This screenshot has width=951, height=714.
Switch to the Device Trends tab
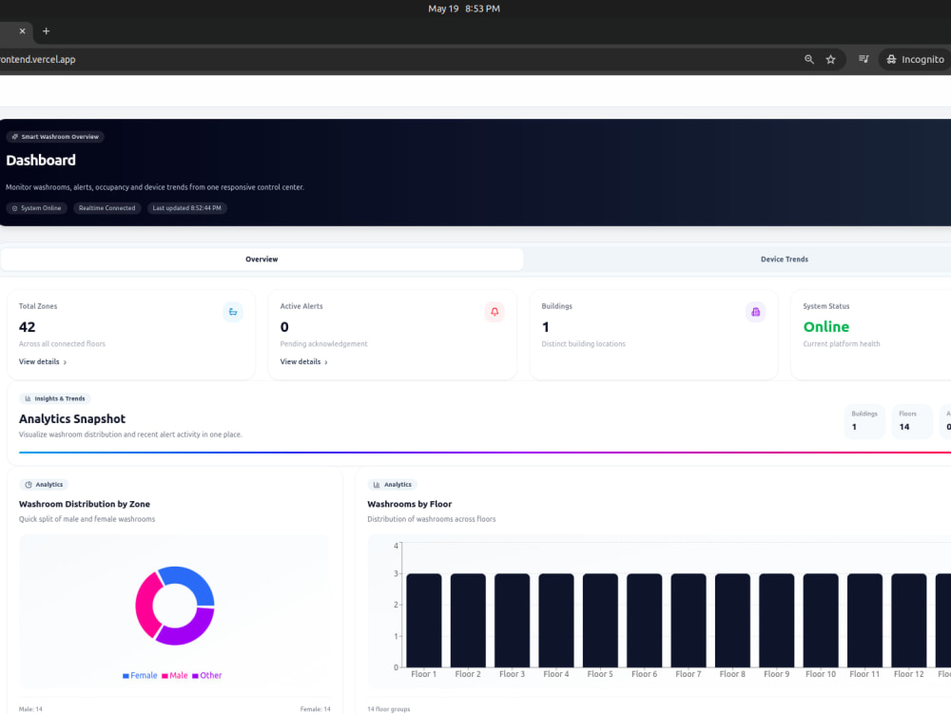(785, 259)
